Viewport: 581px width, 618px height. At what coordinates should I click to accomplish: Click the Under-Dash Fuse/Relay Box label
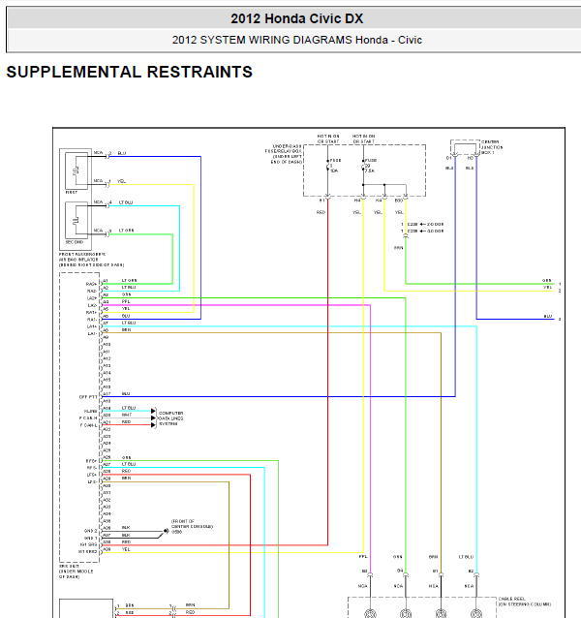click(284, 154)
